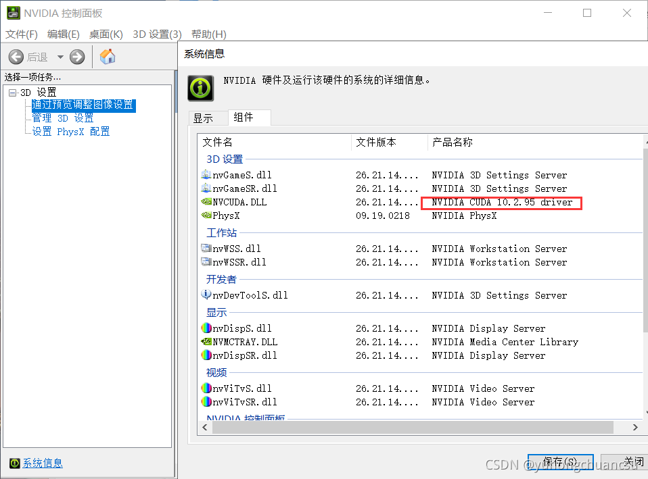Click the 产品名称 column header

click(x=535, y=143)
